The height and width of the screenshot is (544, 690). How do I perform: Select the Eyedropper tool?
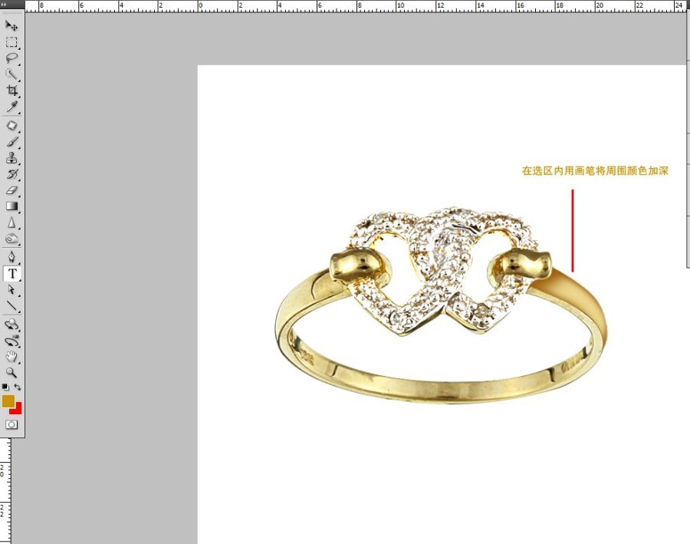click(x=11, y=107)
